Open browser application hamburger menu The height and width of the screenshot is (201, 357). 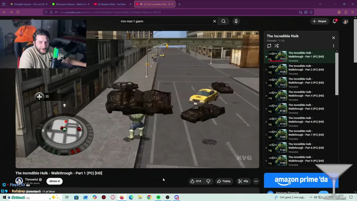[353, 12]
